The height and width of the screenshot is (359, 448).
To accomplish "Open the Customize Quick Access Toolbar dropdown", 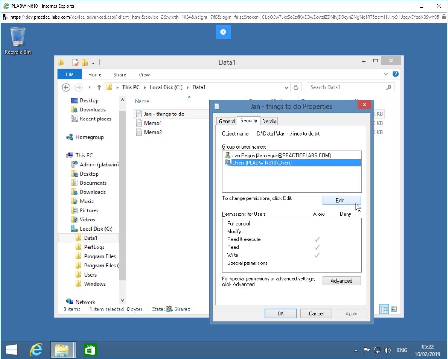I will (x=93, y=63).
